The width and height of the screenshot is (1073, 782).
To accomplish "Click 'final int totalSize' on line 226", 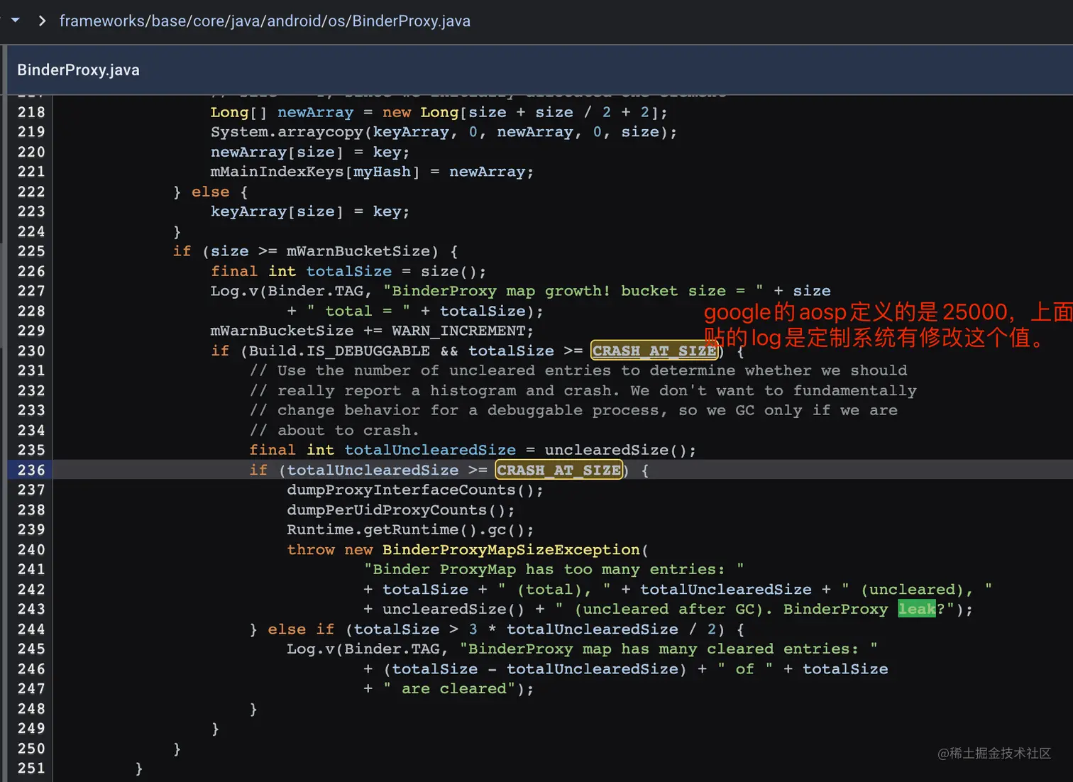I will (301, 271).
